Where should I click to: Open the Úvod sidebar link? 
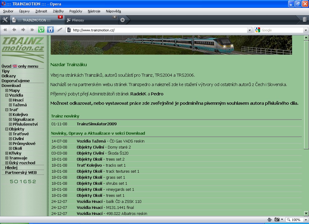[7, 66]
